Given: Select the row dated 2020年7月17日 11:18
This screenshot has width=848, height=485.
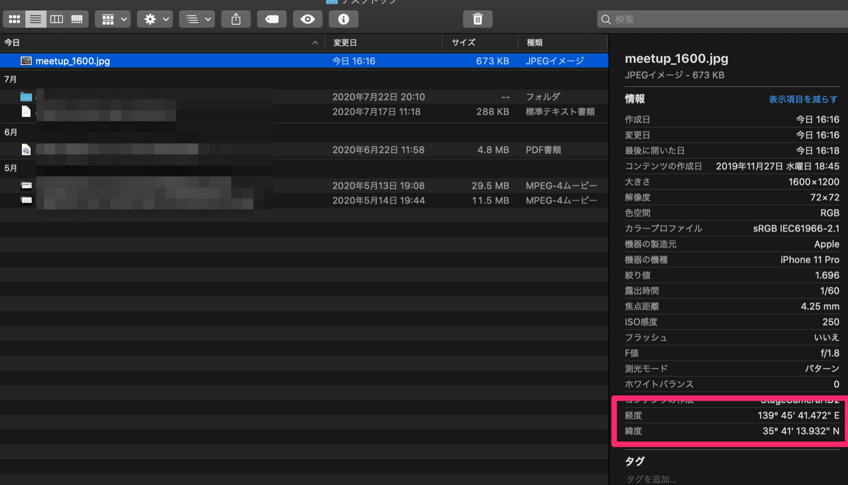Looking at the screenshot, I should [x=304, y=112].
